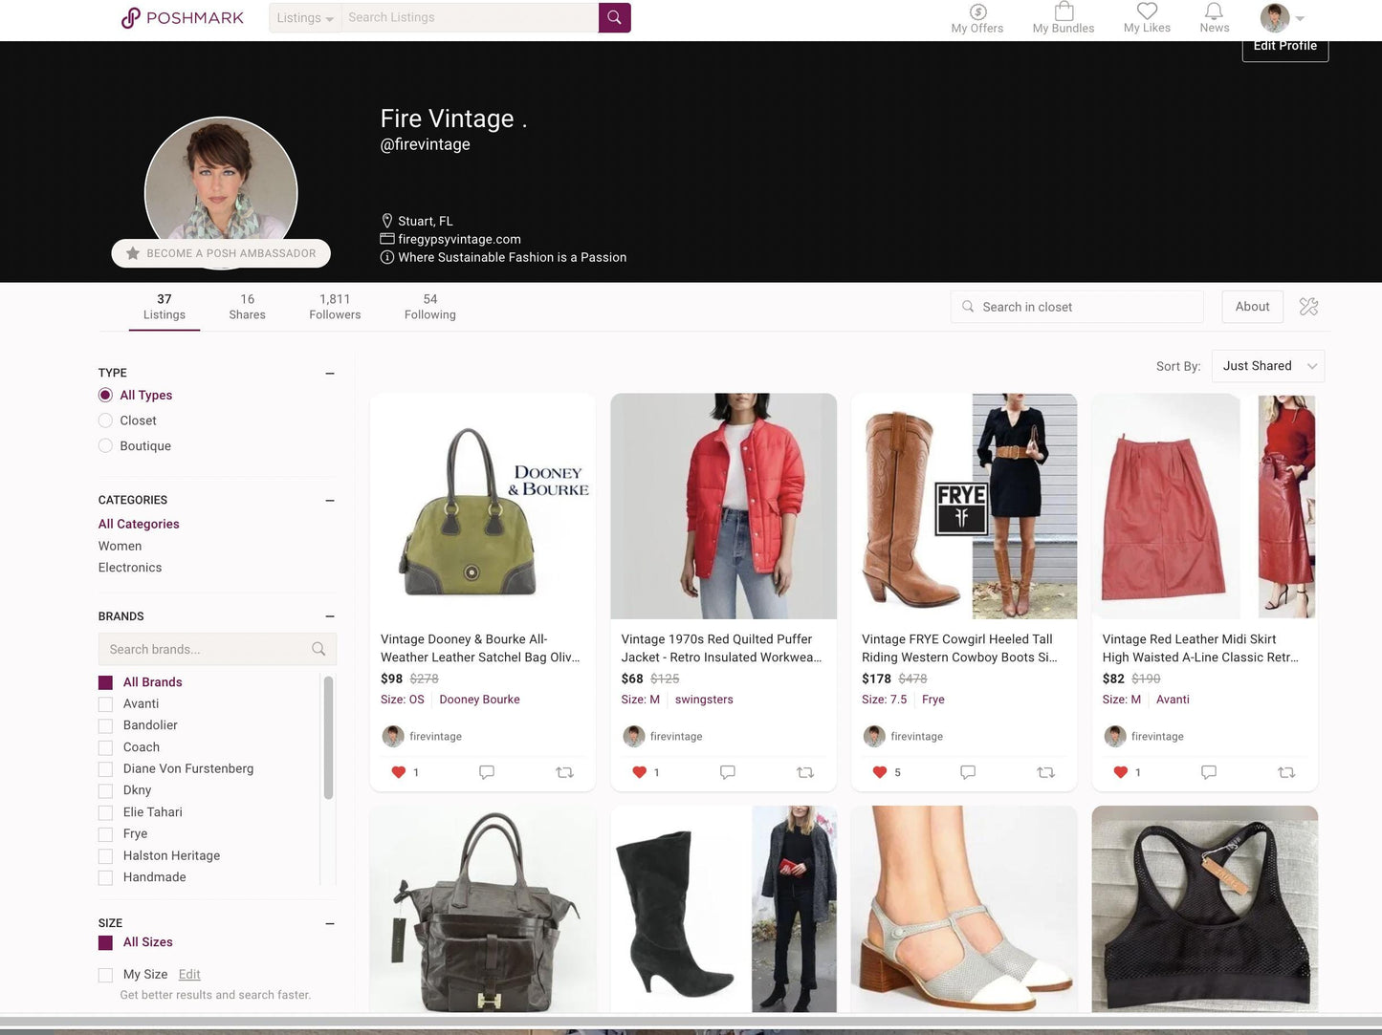1382x1035 pixels.
Task: Comment on the red puffer jacket listing
Action: point(727,772)
